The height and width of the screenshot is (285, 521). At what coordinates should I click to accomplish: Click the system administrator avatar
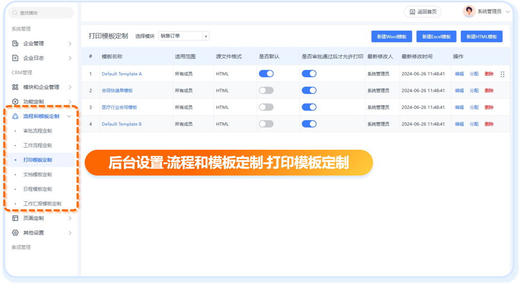click(x=469, y=11)
